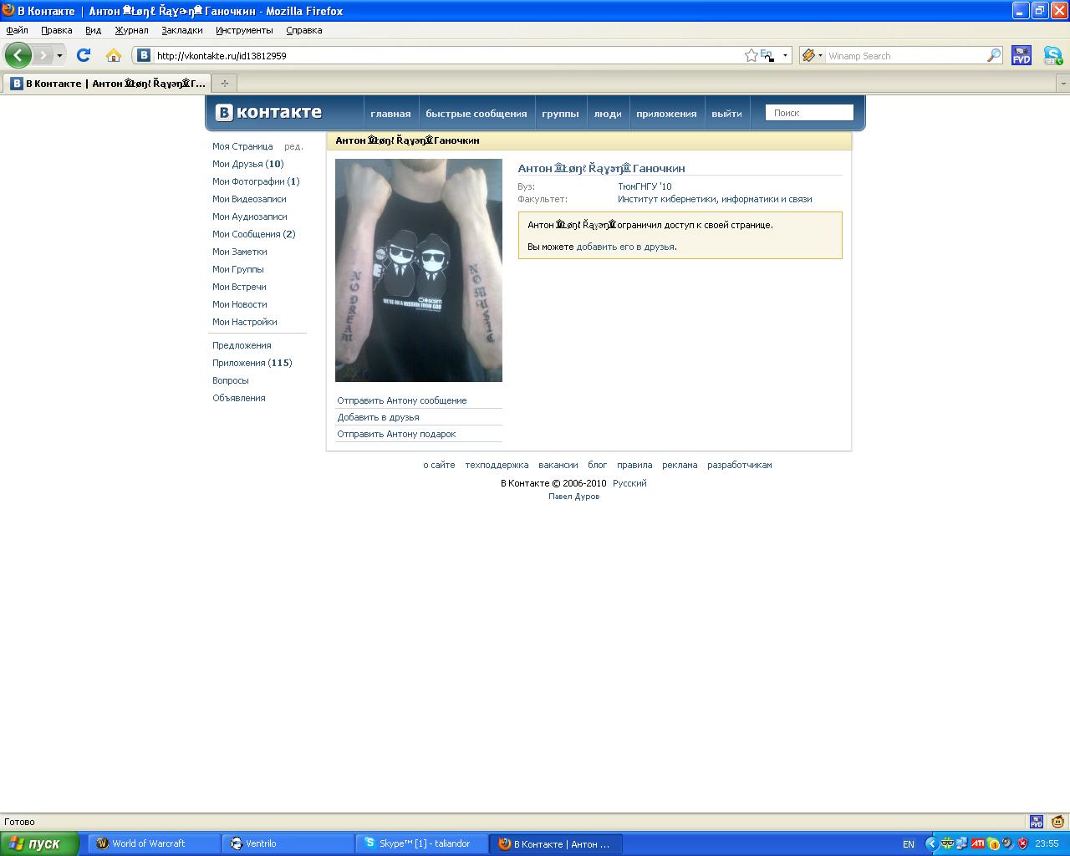Screen dimensions: 1070x856
Task: Click the VK site favicon in the address bar
Action: point(144,55)
